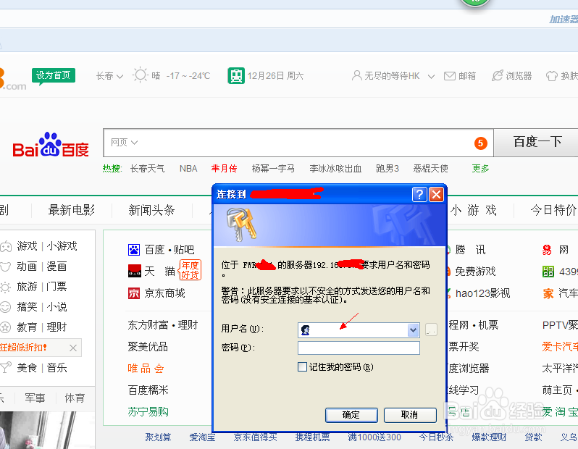Click the 用户名 combo box field

pyautogui.click(x=359, y=330)
